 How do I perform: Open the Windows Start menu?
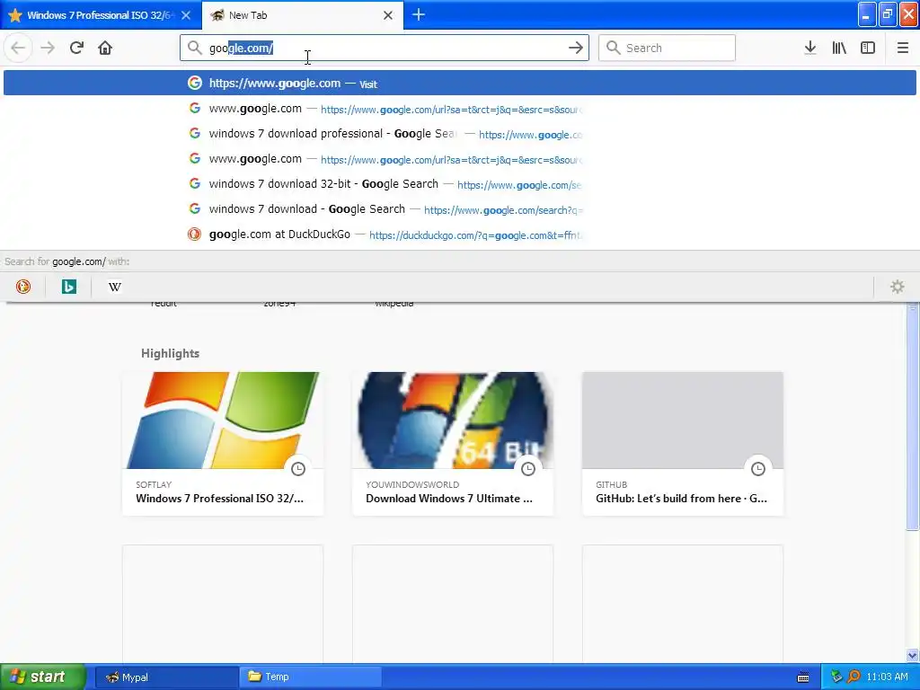pyautogui.click(x=43, y=677)
